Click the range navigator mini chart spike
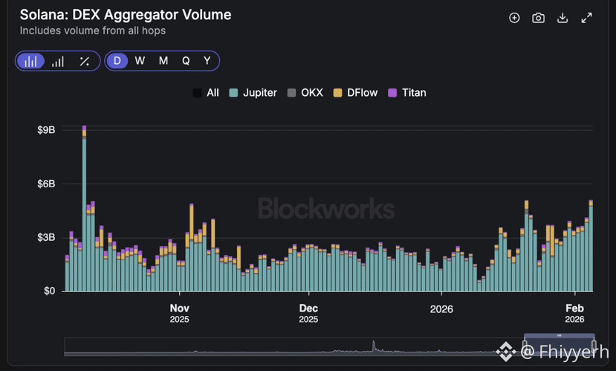This screenshot has height=371, width=616. [374, 346]
